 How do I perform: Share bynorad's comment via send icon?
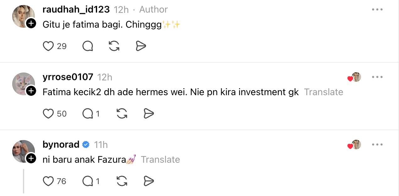[x=149, y=181]
